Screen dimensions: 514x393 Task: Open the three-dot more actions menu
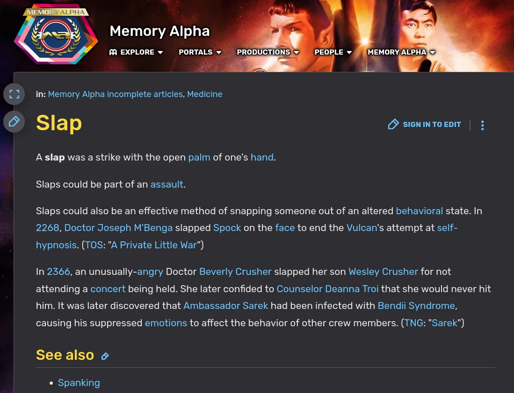[482, 125]
